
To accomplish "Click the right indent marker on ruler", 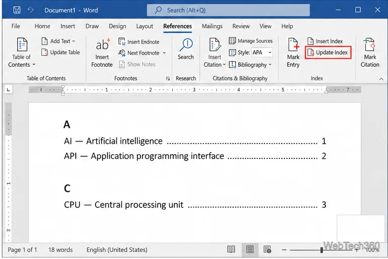I will coord(326,92).
